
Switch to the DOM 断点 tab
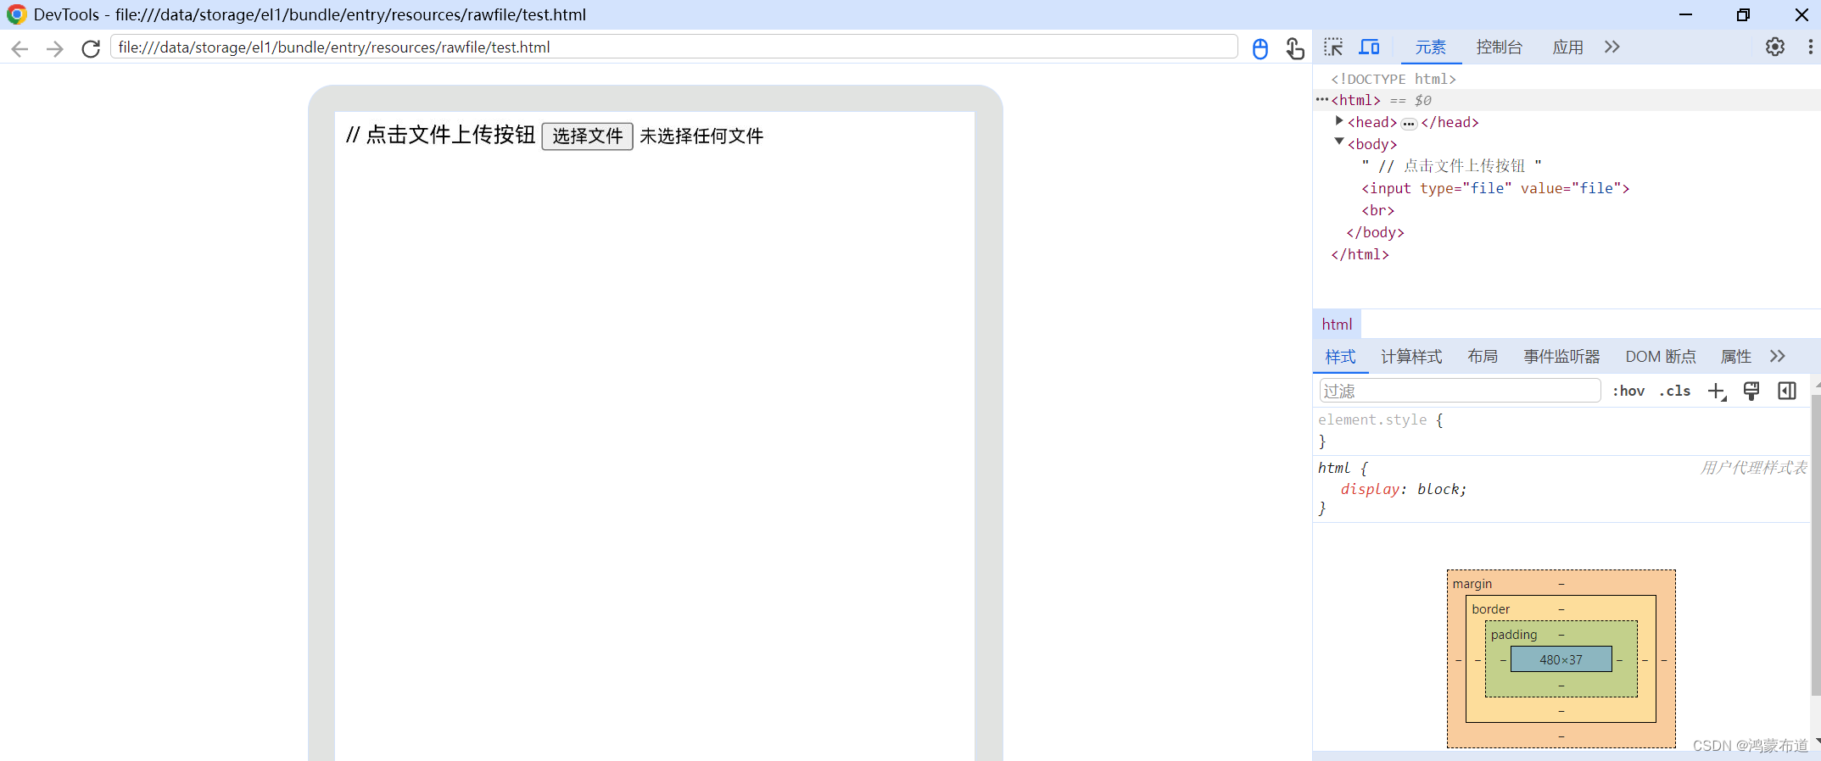pyautogui.click(x=1661, y=357)
